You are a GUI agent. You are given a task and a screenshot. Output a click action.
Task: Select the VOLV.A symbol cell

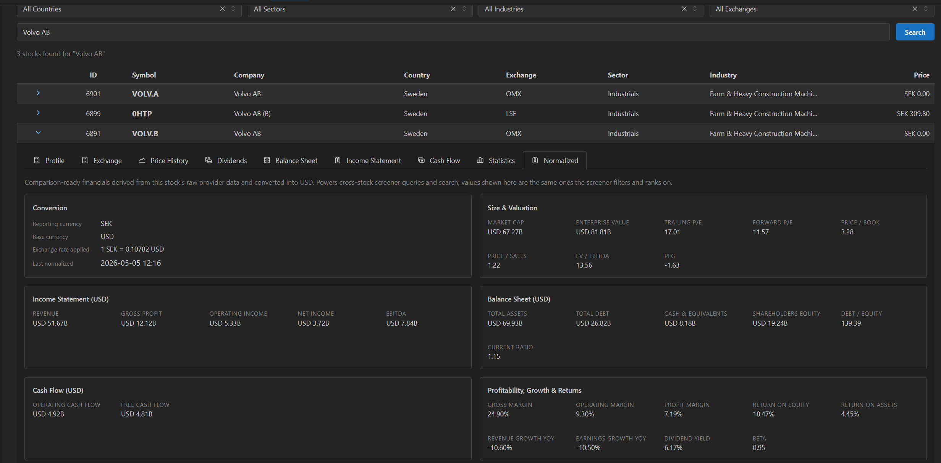tap(145, 94)
